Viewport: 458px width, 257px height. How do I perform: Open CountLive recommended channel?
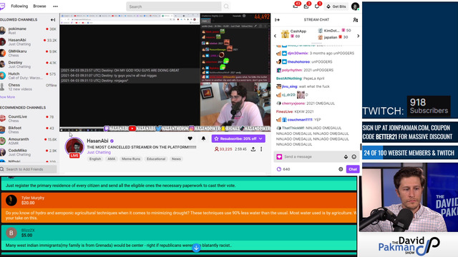click(x=29, y=119)
